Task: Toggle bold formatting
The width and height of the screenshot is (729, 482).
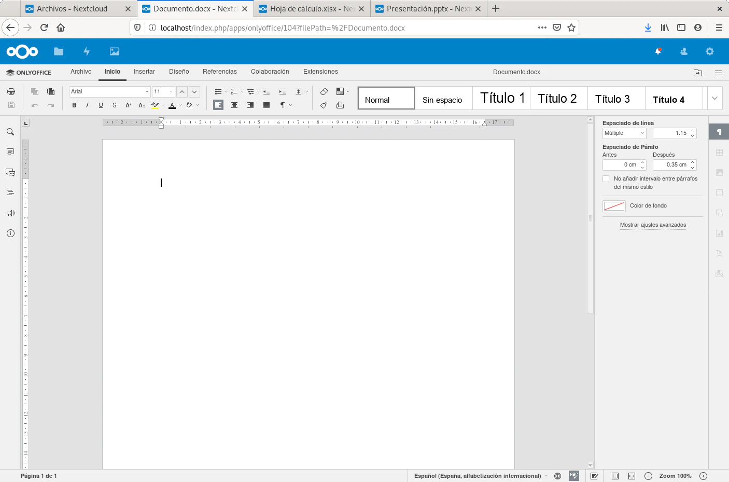Action: pos(74,105)
